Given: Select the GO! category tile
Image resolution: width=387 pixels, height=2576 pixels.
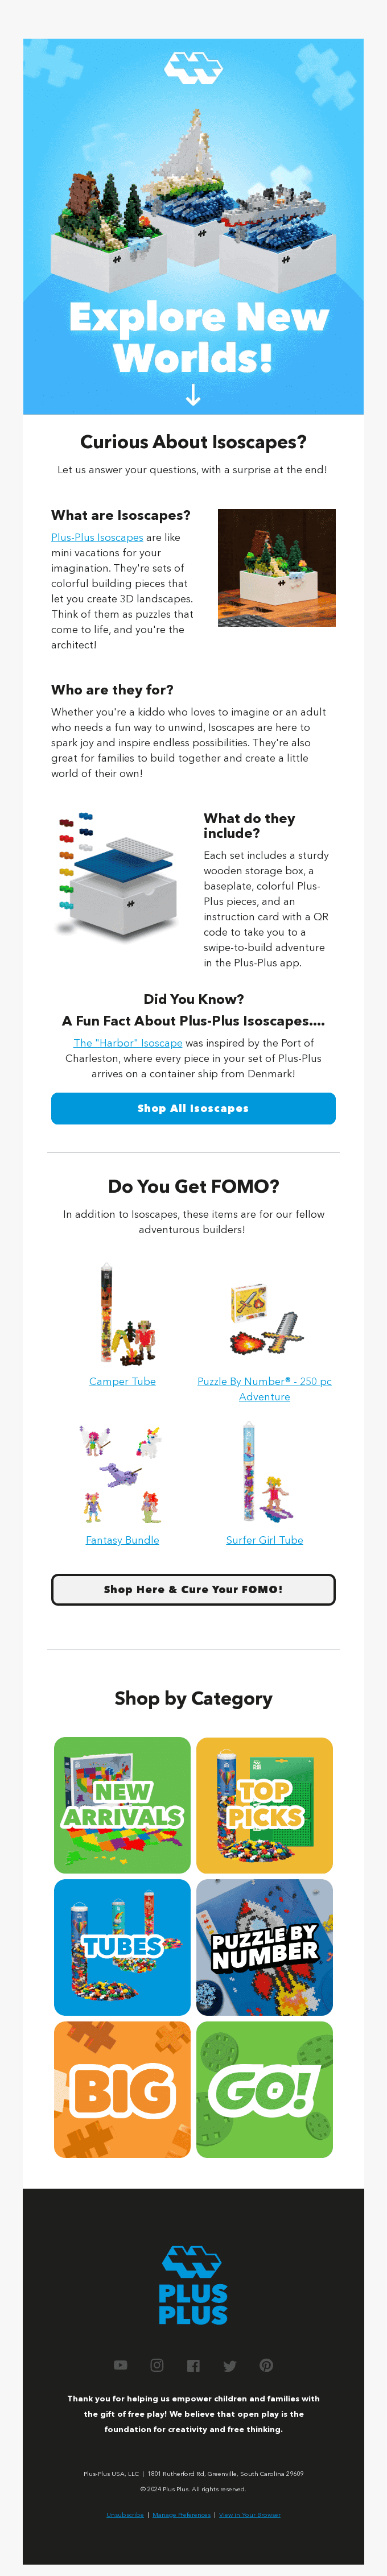Looking at the screenshot, I should tap(264, 2089).
